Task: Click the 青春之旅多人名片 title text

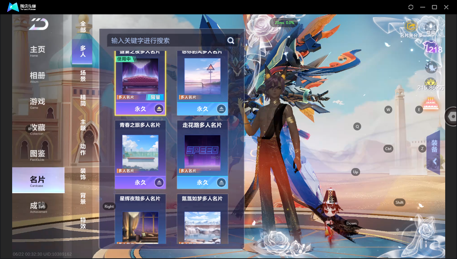Action: coord(140,125)
